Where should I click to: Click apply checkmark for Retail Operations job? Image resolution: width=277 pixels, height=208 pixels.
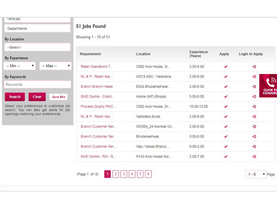226,67
